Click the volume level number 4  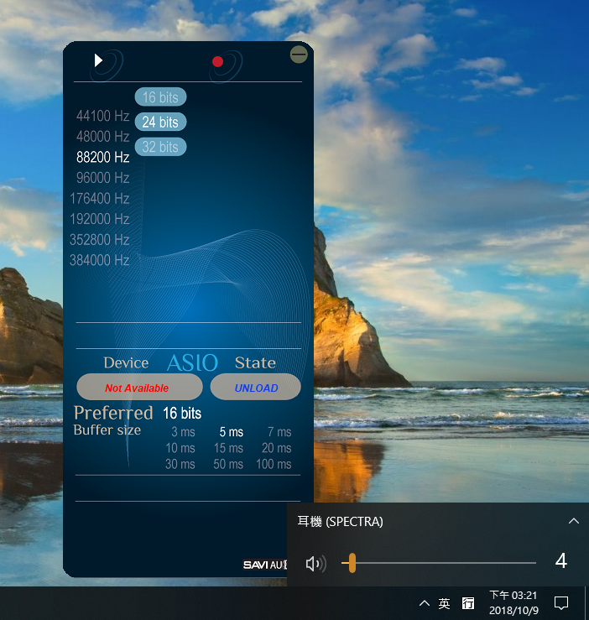561,560
